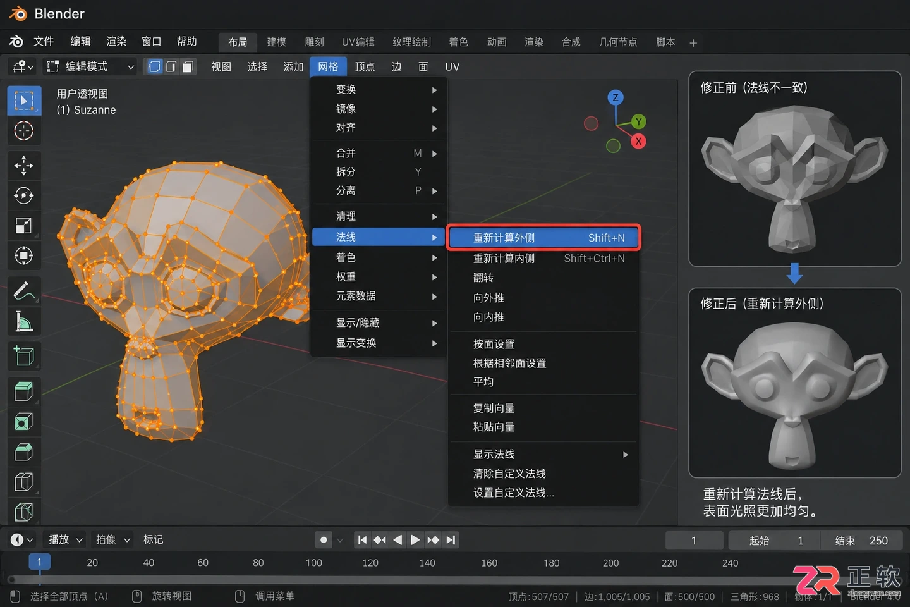Expand the 权重 submenu
The width and height of the screenshot is (910, 607).
click(379, 277)
